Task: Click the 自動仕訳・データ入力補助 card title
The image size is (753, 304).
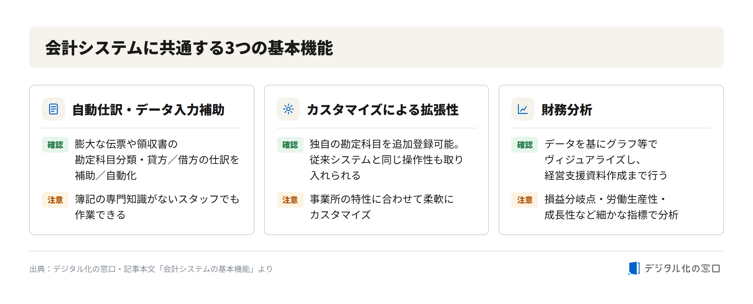Action: [x=148, y=110]
